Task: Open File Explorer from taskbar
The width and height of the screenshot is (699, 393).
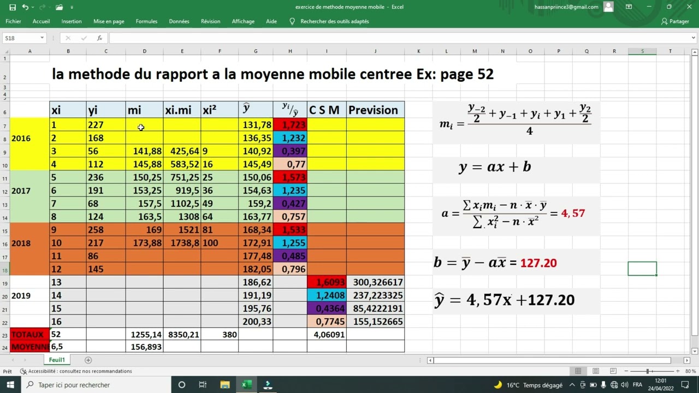Action: 224,385
